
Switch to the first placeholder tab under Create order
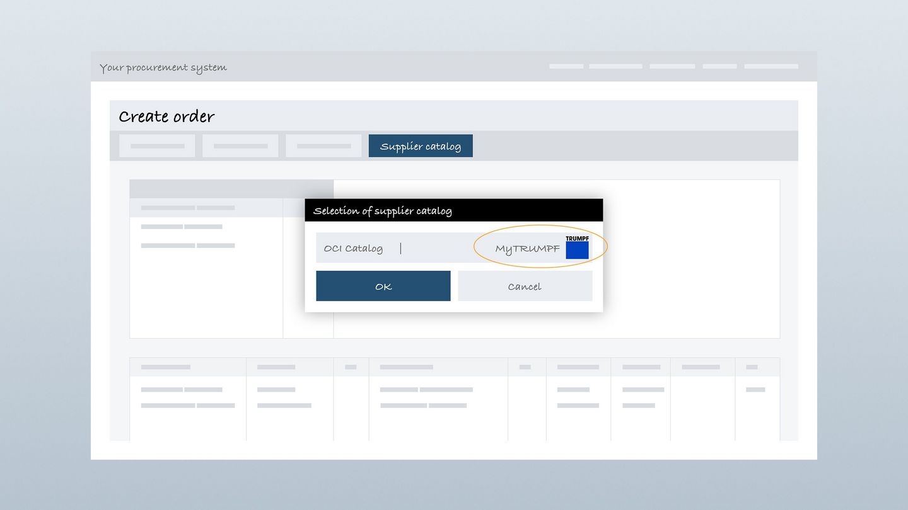point(158,146)
